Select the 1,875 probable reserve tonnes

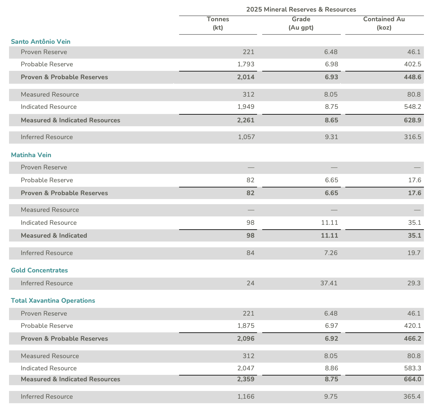pyautogui.click(x=246, y=326)
